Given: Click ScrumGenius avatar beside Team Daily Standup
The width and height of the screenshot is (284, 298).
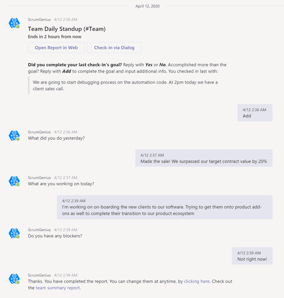Looking at the screenshot, I should coord(14,23).
